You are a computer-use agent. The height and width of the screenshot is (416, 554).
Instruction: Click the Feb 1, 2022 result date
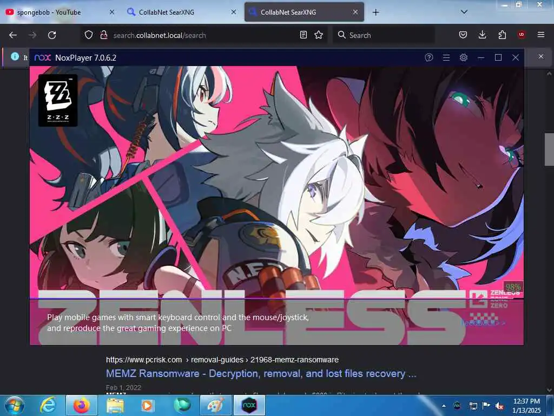(124, 388)
